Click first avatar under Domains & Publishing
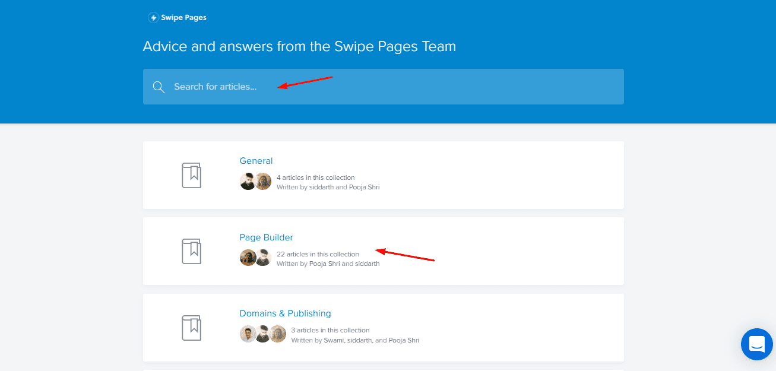The width and height of the screenshot is (776, 371). pos(248,334)
